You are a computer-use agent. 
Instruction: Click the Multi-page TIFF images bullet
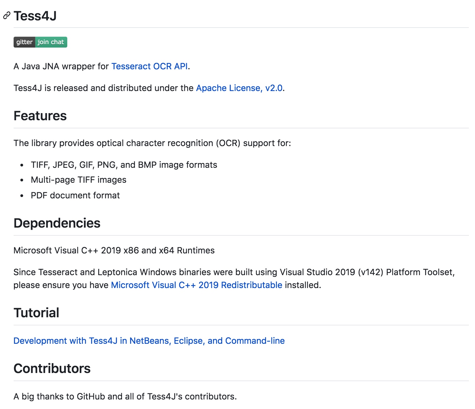[78, 180]
